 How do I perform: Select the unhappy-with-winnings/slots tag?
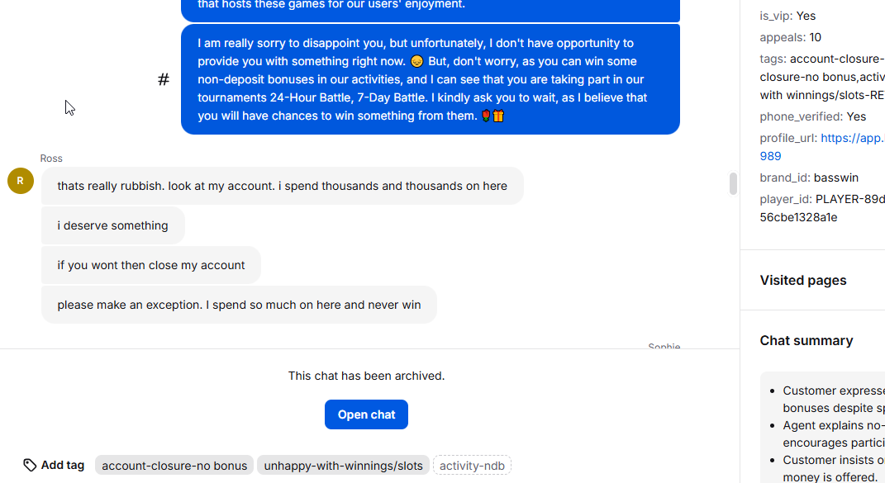(343, 466)
